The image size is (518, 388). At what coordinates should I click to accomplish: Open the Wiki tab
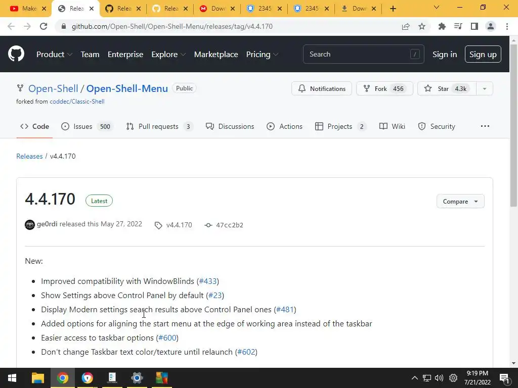click(x=392, y=126)
